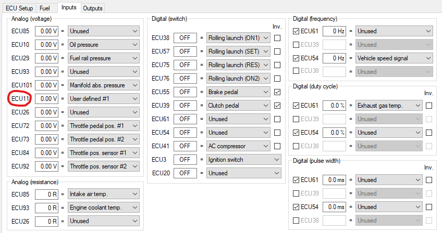Enable ECU38 in Digital (pulse width) group

296,221
